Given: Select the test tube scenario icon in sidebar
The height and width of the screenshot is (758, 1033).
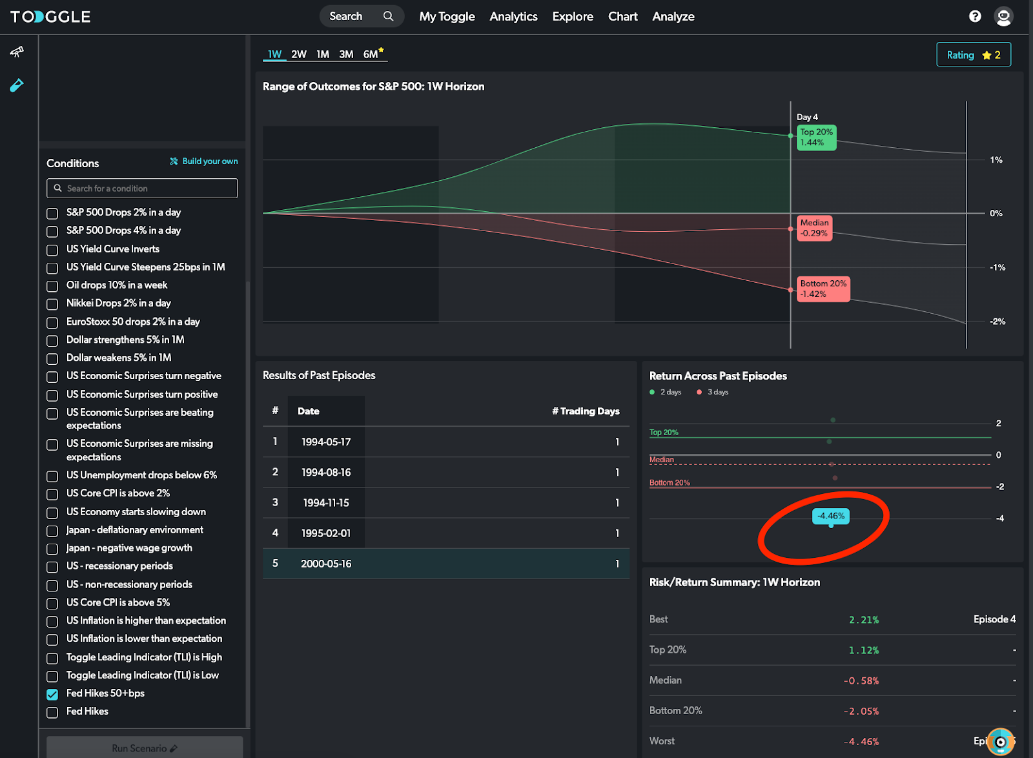Looking at the screenshot, I should pos(17,85).
